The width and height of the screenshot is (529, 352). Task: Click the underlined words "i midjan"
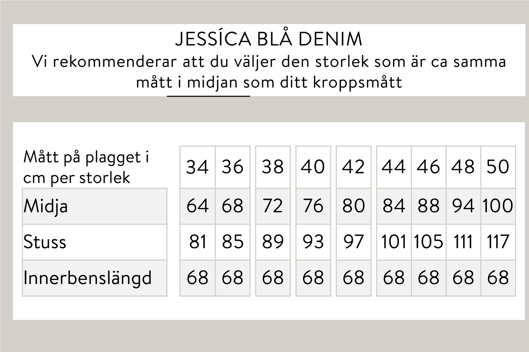click(x=208, y=82)
